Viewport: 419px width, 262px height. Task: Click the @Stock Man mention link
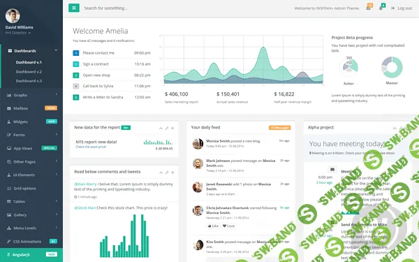84,208
